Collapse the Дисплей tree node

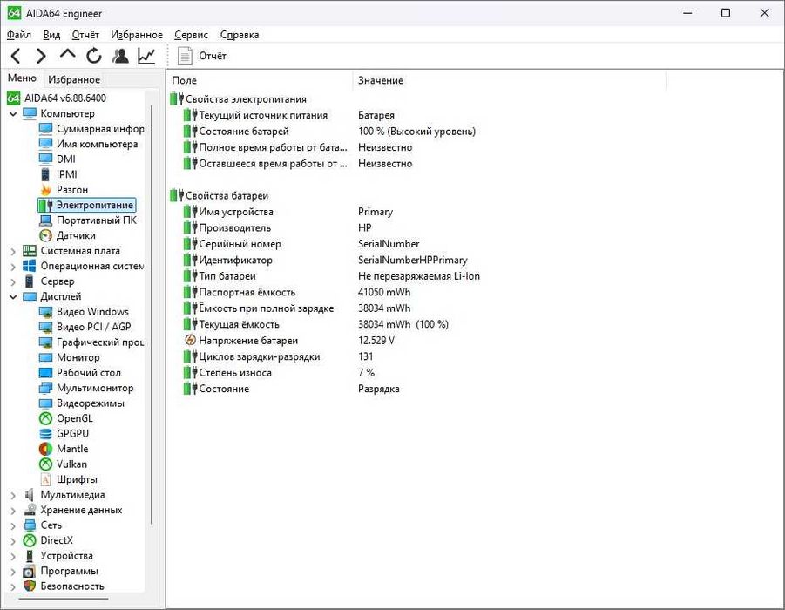point(13,296)
